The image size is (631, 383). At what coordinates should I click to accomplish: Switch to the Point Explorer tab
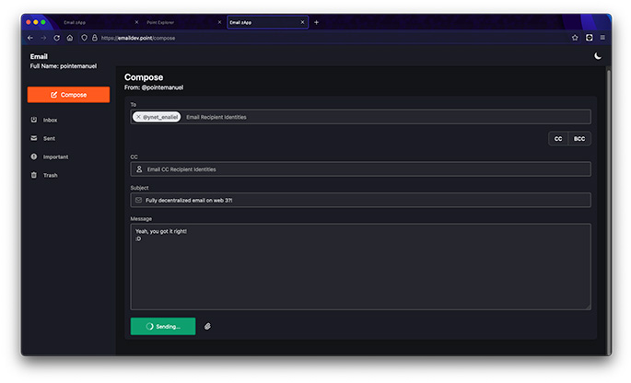pyautogui.click(x=160, y=22)
